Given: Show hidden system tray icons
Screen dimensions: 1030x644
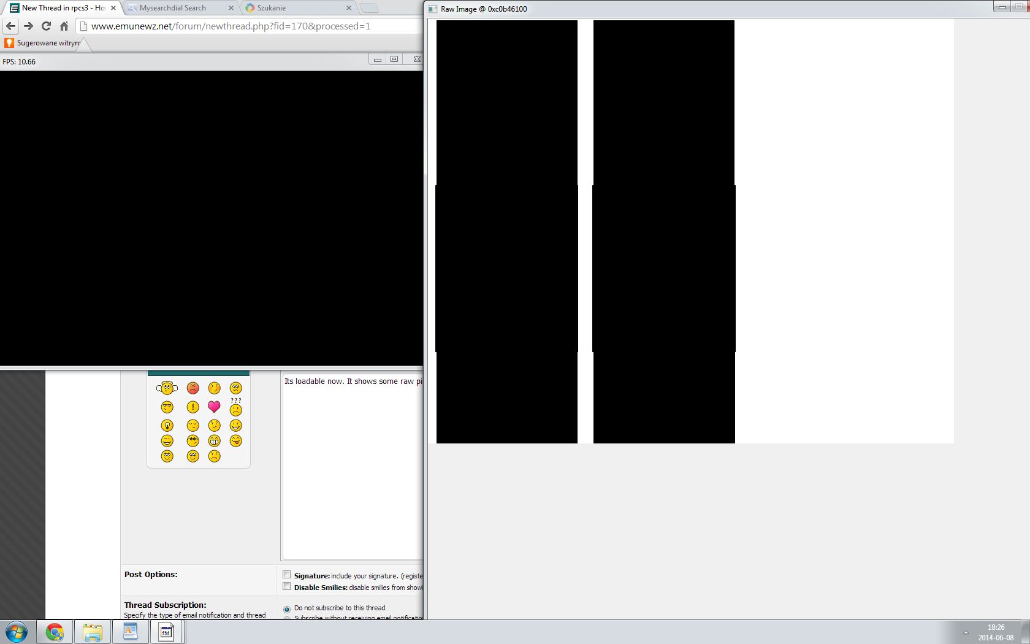Looking at the screenshot, I should (x=966, y=632).
